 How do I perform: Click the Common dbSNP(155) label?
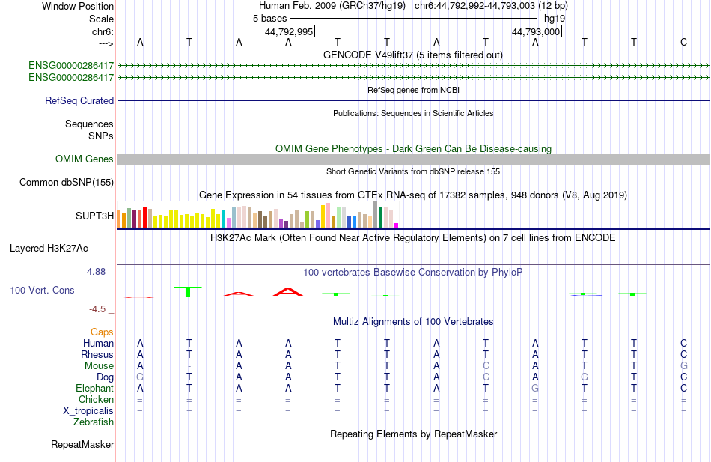pos(66,183)
